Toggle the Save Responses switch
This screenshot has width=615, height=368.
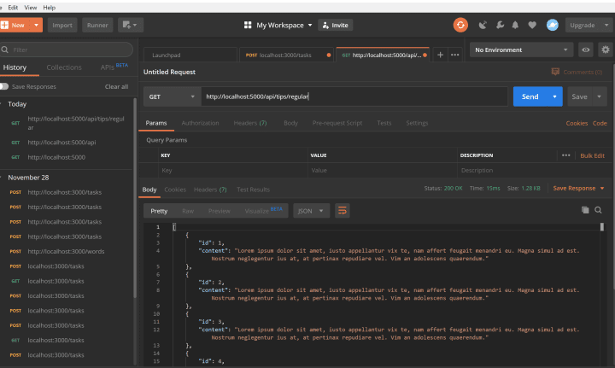coord(5,86)
